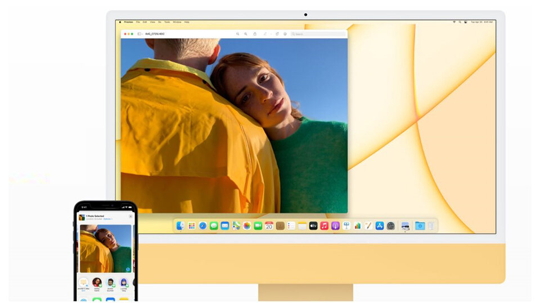
Task: Share to the Austin contact on the iPhone
Action: pos(110,284)
